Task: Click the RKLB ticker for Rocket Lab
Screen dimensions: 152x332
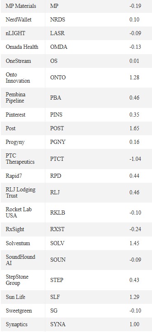Action: (58, 213)
